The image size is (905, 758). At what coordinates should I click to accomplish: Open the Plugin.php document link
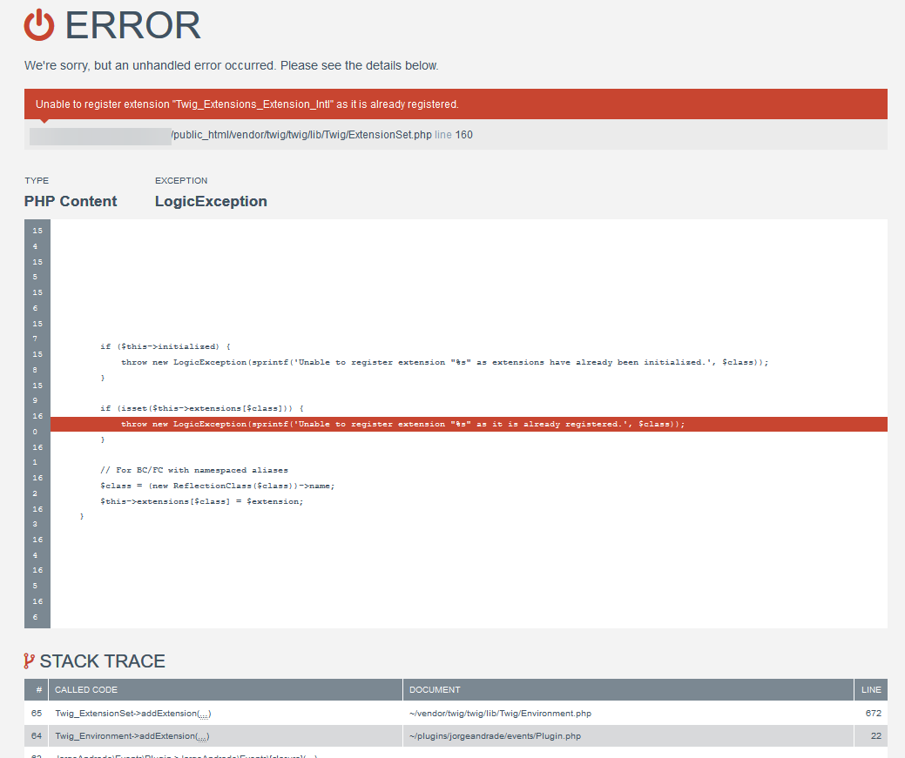tap(501, 735)
